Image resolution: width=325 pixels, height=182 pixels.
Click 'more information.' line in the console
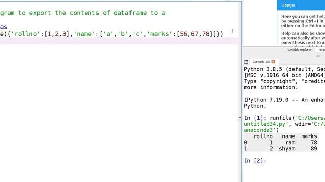(x=271, y=87)
